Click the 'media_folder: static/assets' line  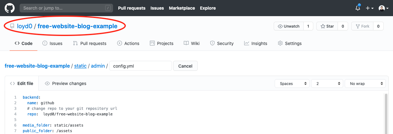pyautogui.click(x=53, y=125)
